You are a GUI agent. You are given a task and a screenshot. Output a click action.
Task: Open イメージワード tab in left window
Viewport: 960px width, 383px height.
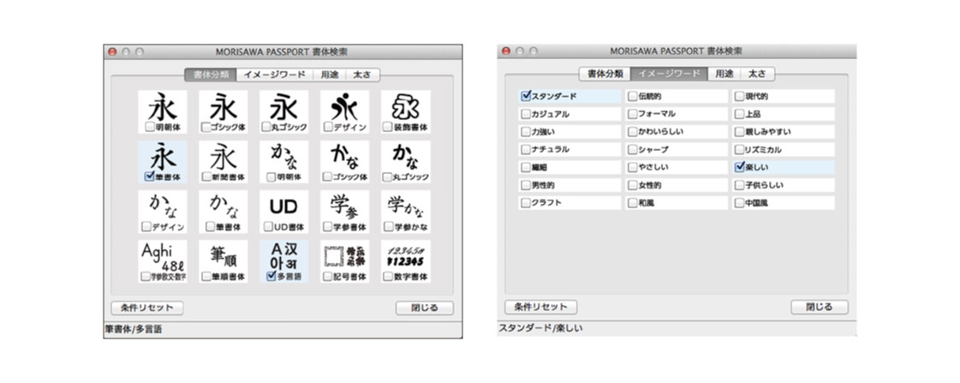click(274, 75)
